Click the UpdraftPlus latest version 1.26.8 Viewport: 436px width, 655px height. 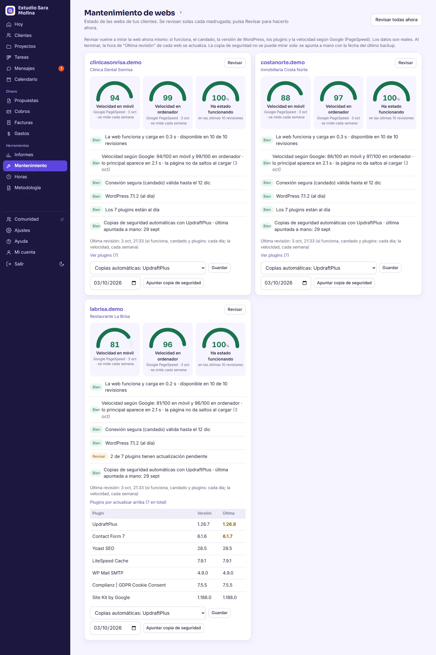229,524
